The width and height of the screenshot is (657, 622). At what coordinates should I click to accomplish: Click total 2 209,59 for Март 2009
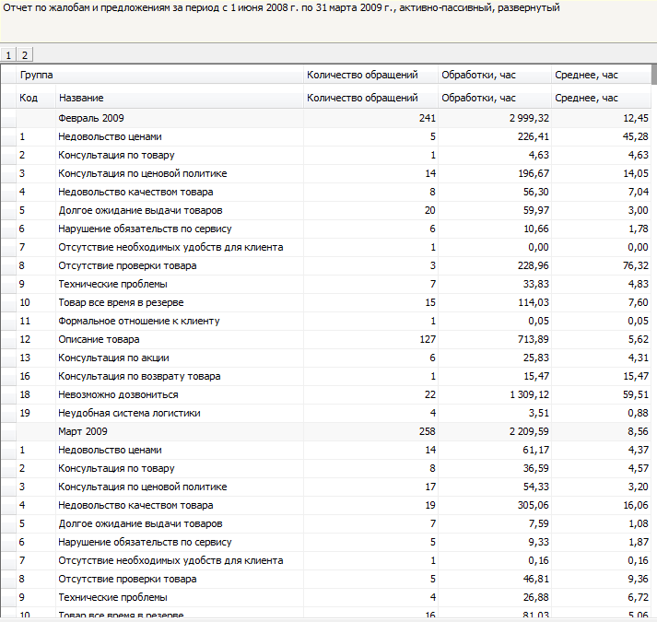pyautogui.click(x=529, y=431)
